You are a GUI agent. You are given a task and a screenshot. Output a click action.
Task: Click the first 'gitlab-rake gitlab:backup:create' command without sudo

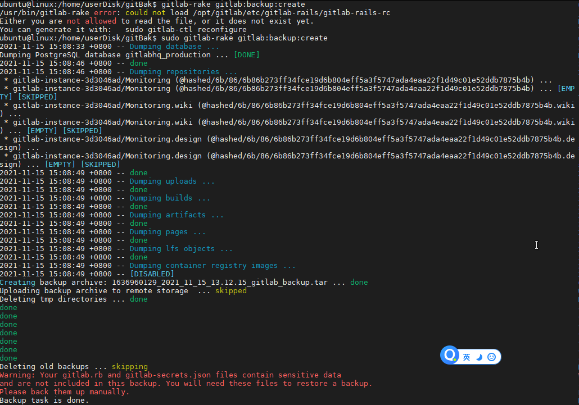(233, 4)
